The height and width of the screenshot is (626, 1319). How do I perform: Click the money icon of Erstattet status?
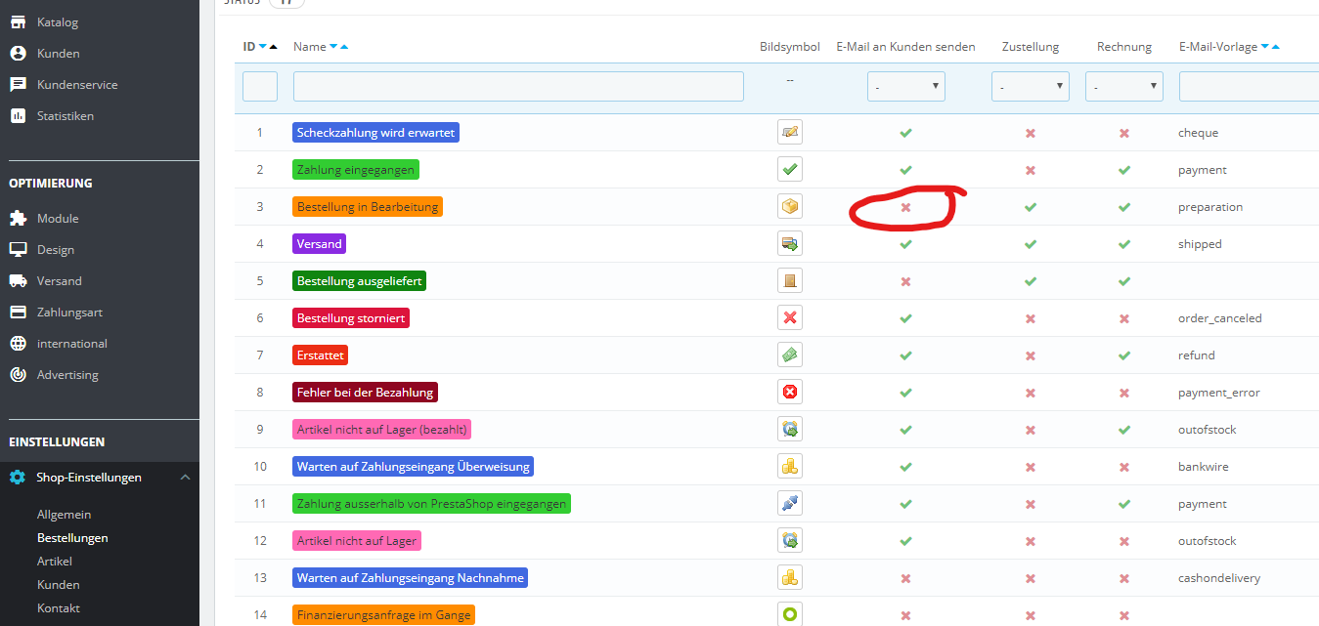[x=790, y=355]
